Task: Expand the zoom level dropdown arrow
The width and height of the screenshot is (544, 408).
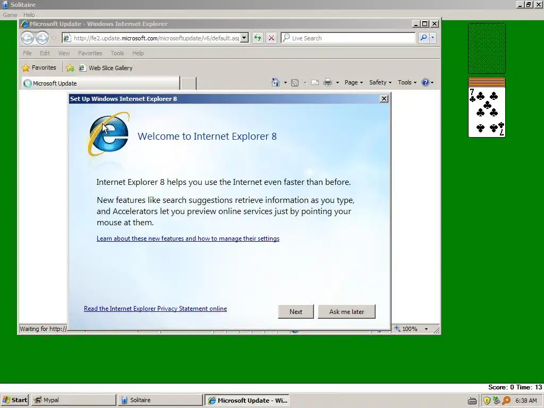Action: [x=427, y=329]
